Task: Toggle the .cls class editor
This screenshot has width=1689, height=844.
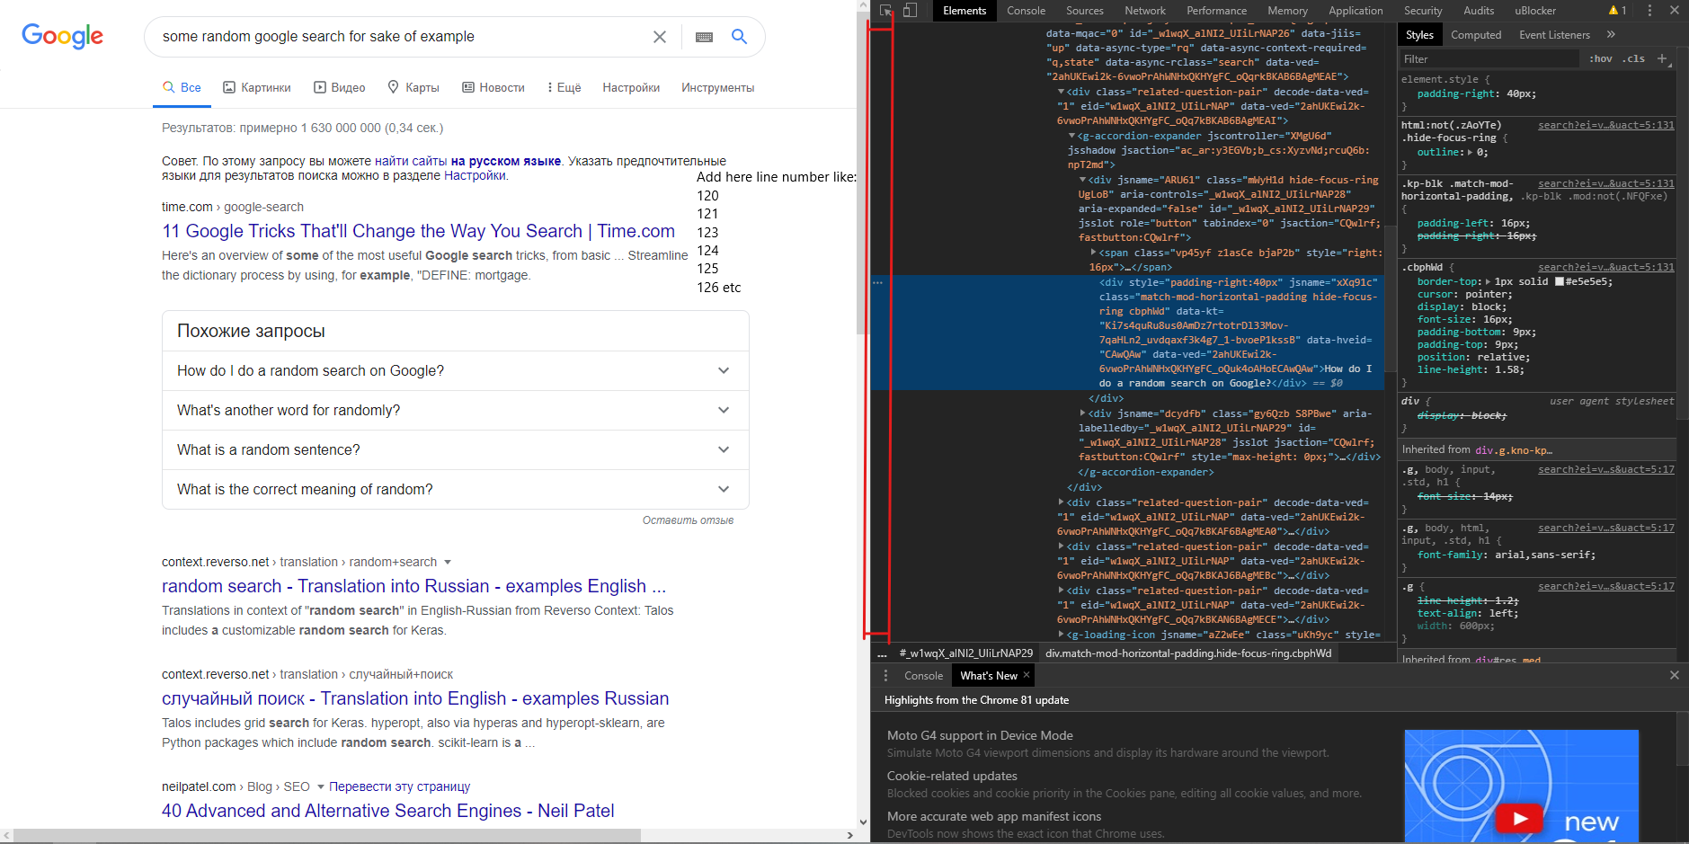Action: click(1635, 58)
